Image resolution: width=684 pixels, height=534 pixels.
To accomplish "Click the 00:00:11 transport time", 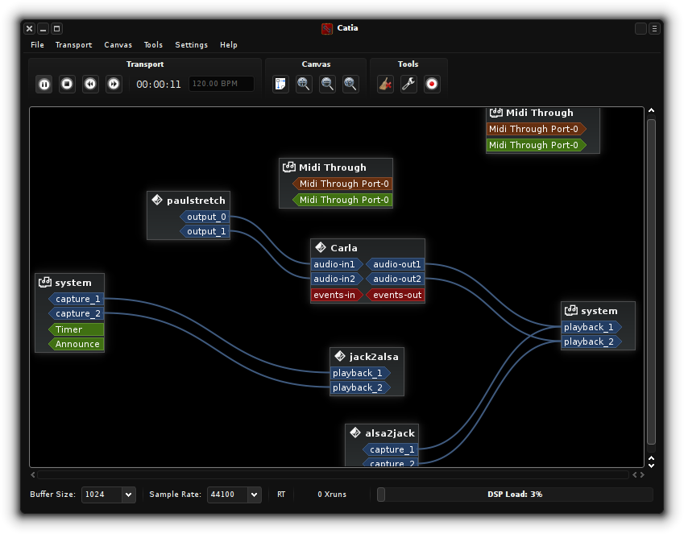I will click(x=159, y=85).
